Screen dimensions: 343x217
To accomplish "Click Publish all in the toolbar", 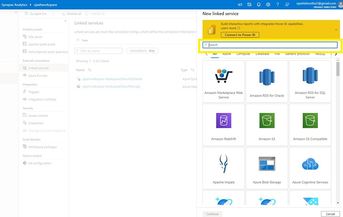I will click(95, 14).
